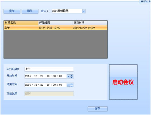Sort by the 结束时间 column header
Image resolution: width=151 pixels, height=115 pixels.
click(x=90, y=23)
